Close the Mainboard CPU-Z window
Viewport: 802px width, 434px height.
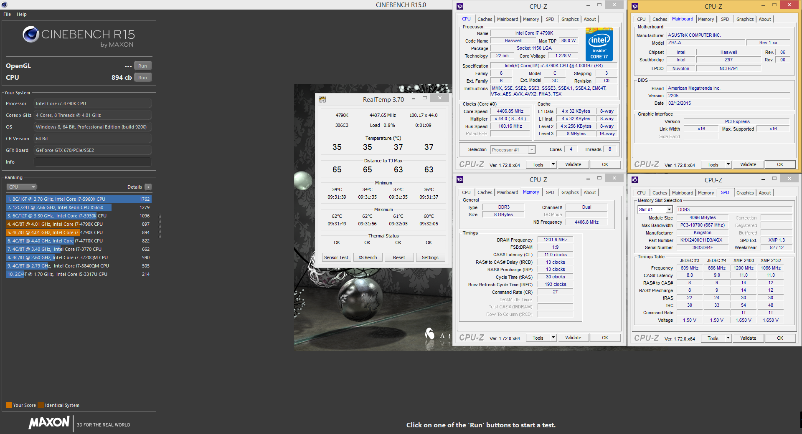point(789,5)
